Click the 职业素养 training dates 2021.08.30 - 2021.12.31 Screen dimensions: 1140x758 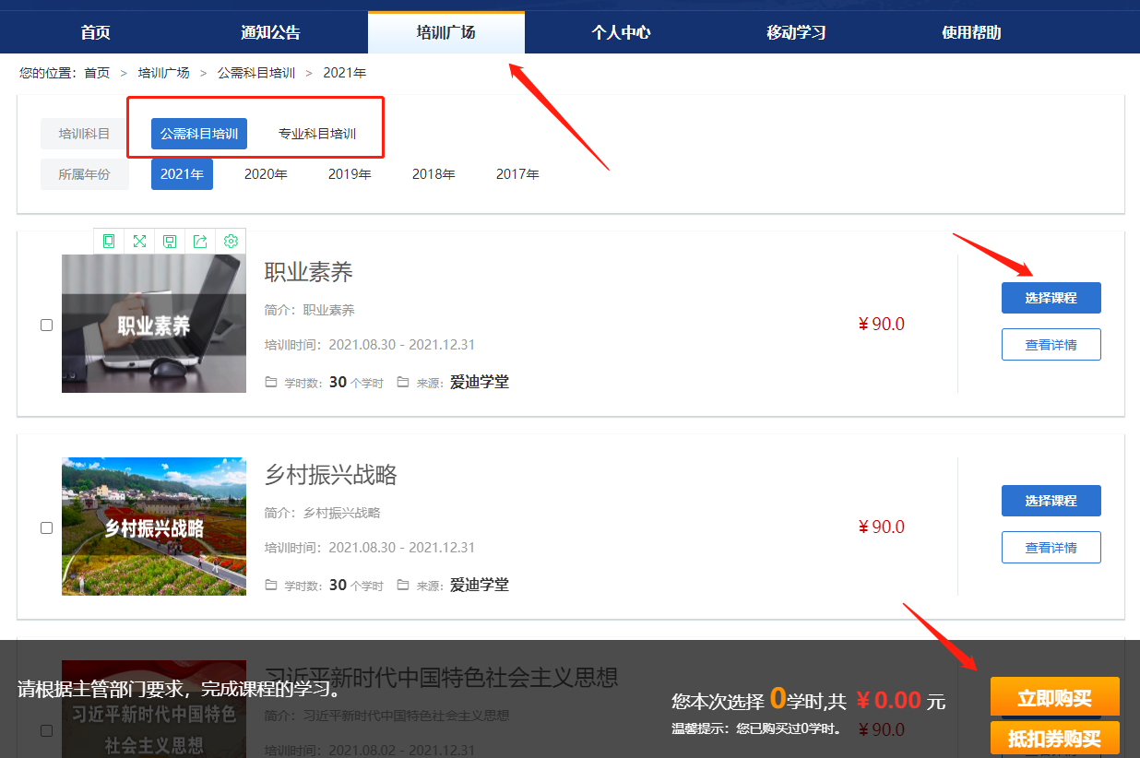coord(402,345)
